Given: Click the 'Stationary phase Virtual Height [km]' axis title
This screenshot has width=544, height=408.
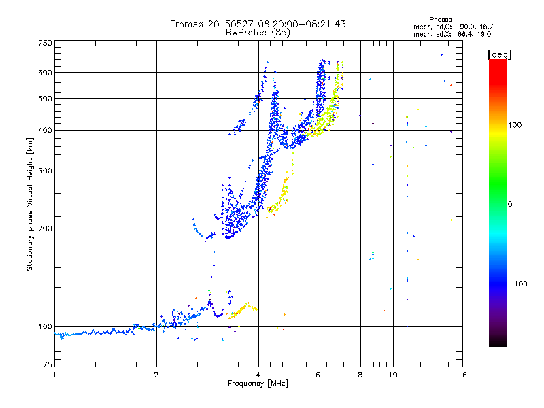Looking at the screenshot, I should pos(30,205).
